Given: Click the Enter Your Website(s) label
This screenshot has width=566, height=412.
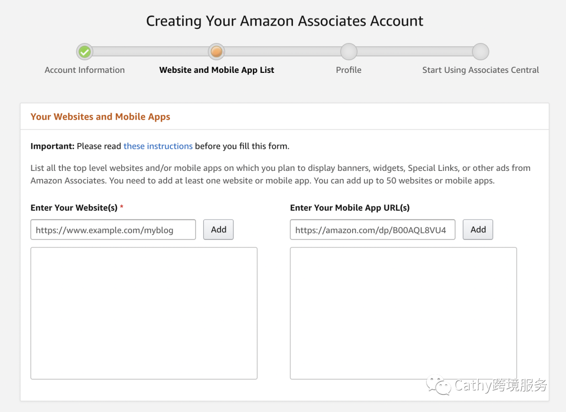Looking at the screenshot, I should 74,208.
